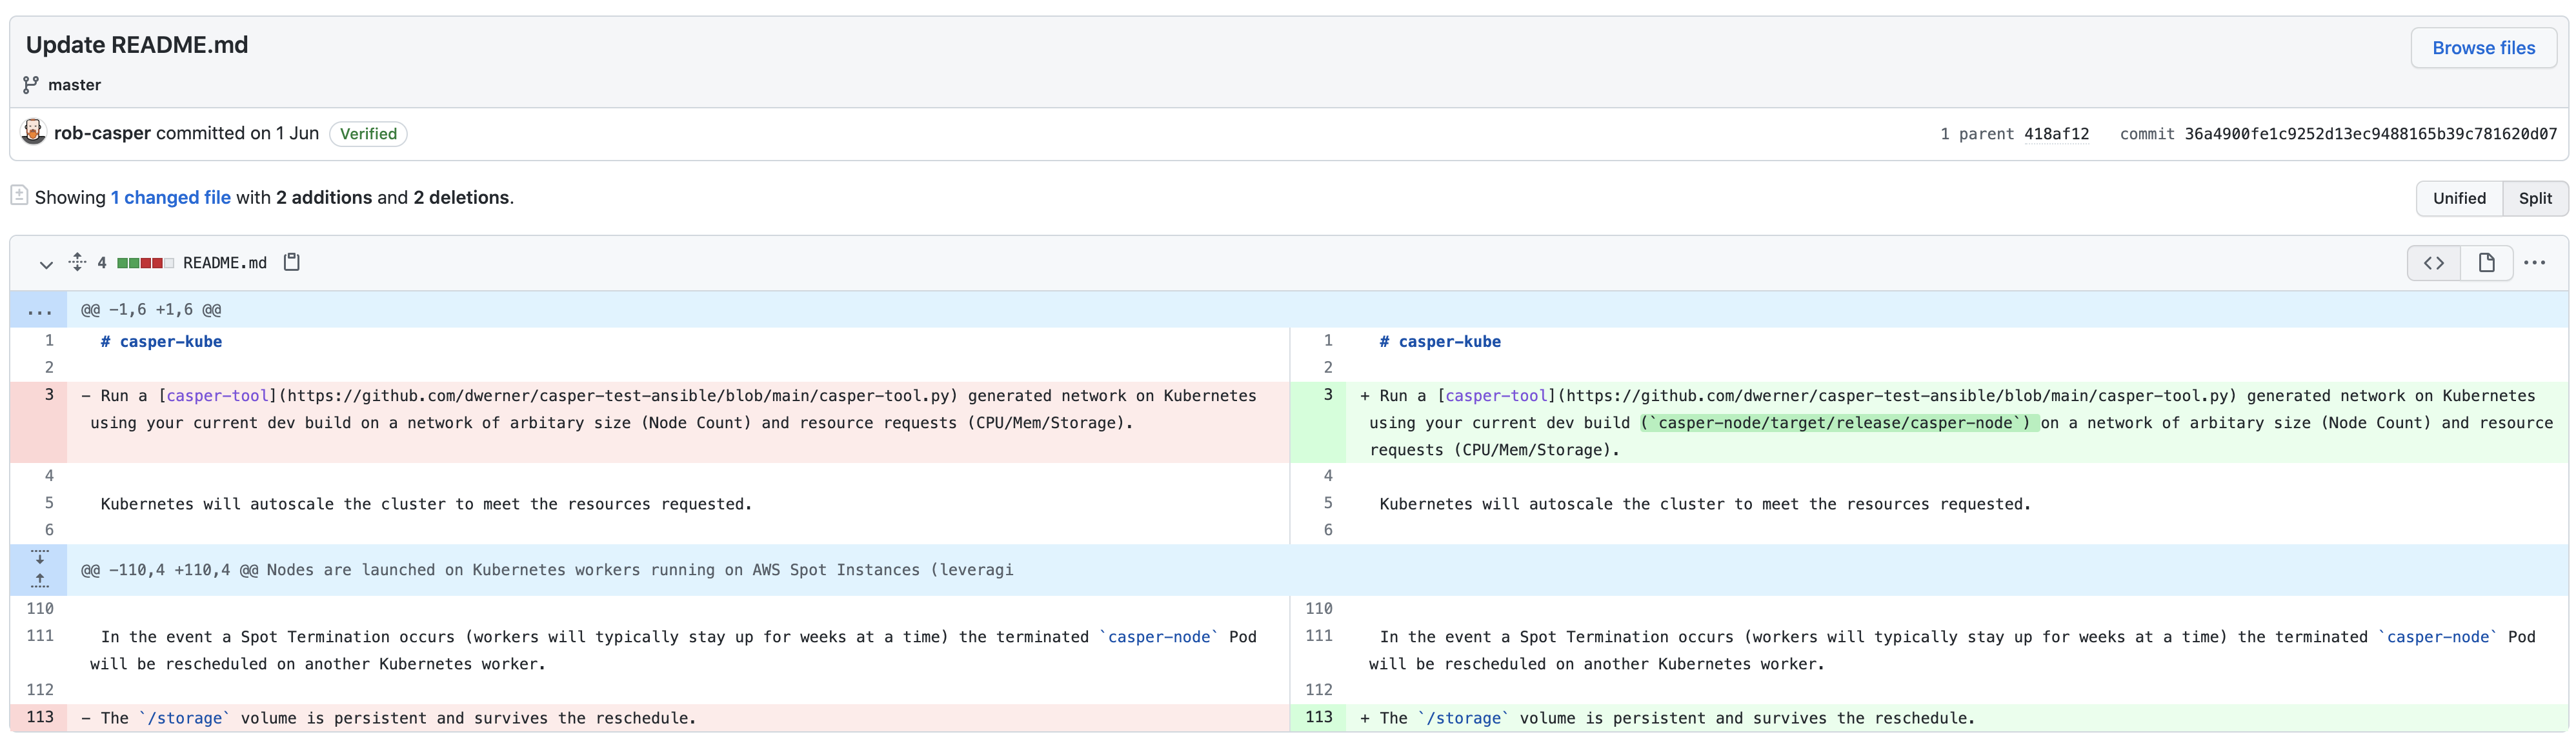Image resolution: width=2576 pixels, height=739 pixels.
Task: Show source diff code icon
Action: pos(2433,262)
